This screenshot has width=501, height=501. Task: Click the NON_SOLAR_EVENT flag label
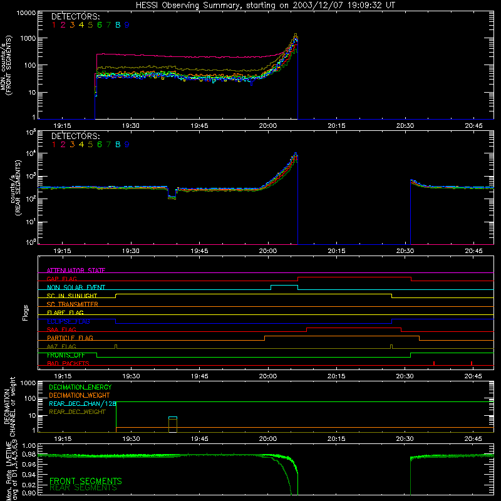[76, 287]
